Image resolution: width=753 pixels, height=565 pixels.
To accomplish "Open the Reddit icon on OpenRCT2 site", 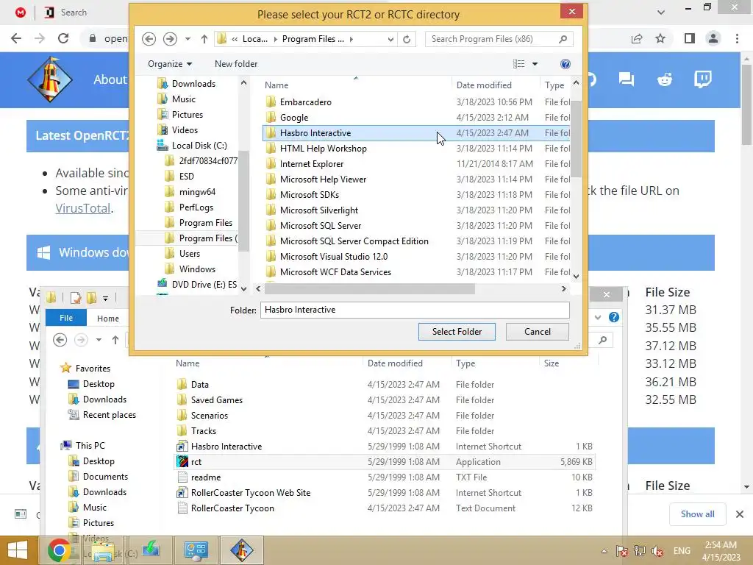I will 665,79.
